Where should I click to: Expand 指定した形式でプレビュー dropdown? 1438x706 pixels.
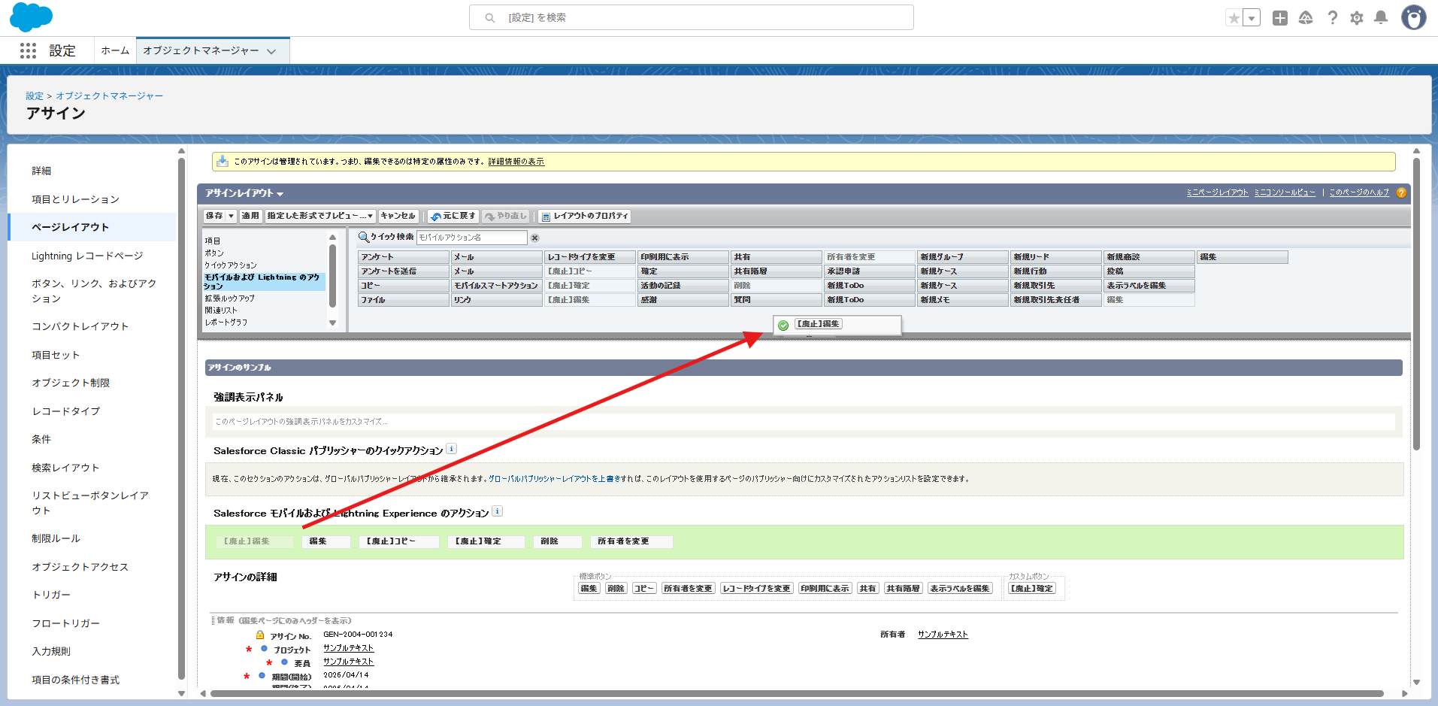370,216
